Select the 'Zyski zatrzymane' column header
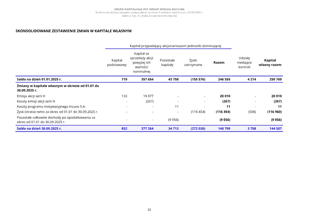309x218 pixels. (x=193, y=63)
